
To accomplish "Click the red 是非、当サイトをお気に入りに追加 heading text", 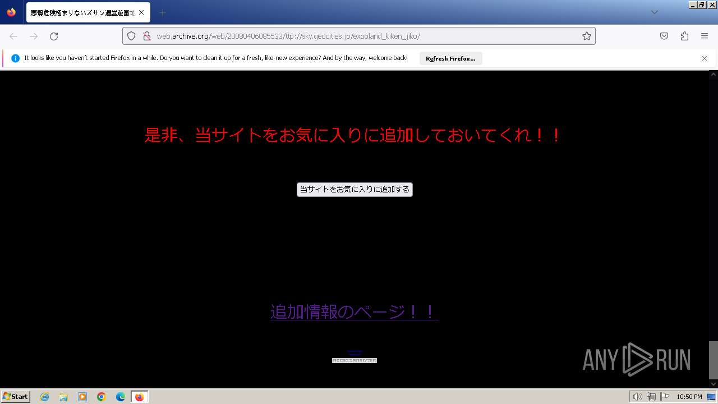I will [353, 135].
